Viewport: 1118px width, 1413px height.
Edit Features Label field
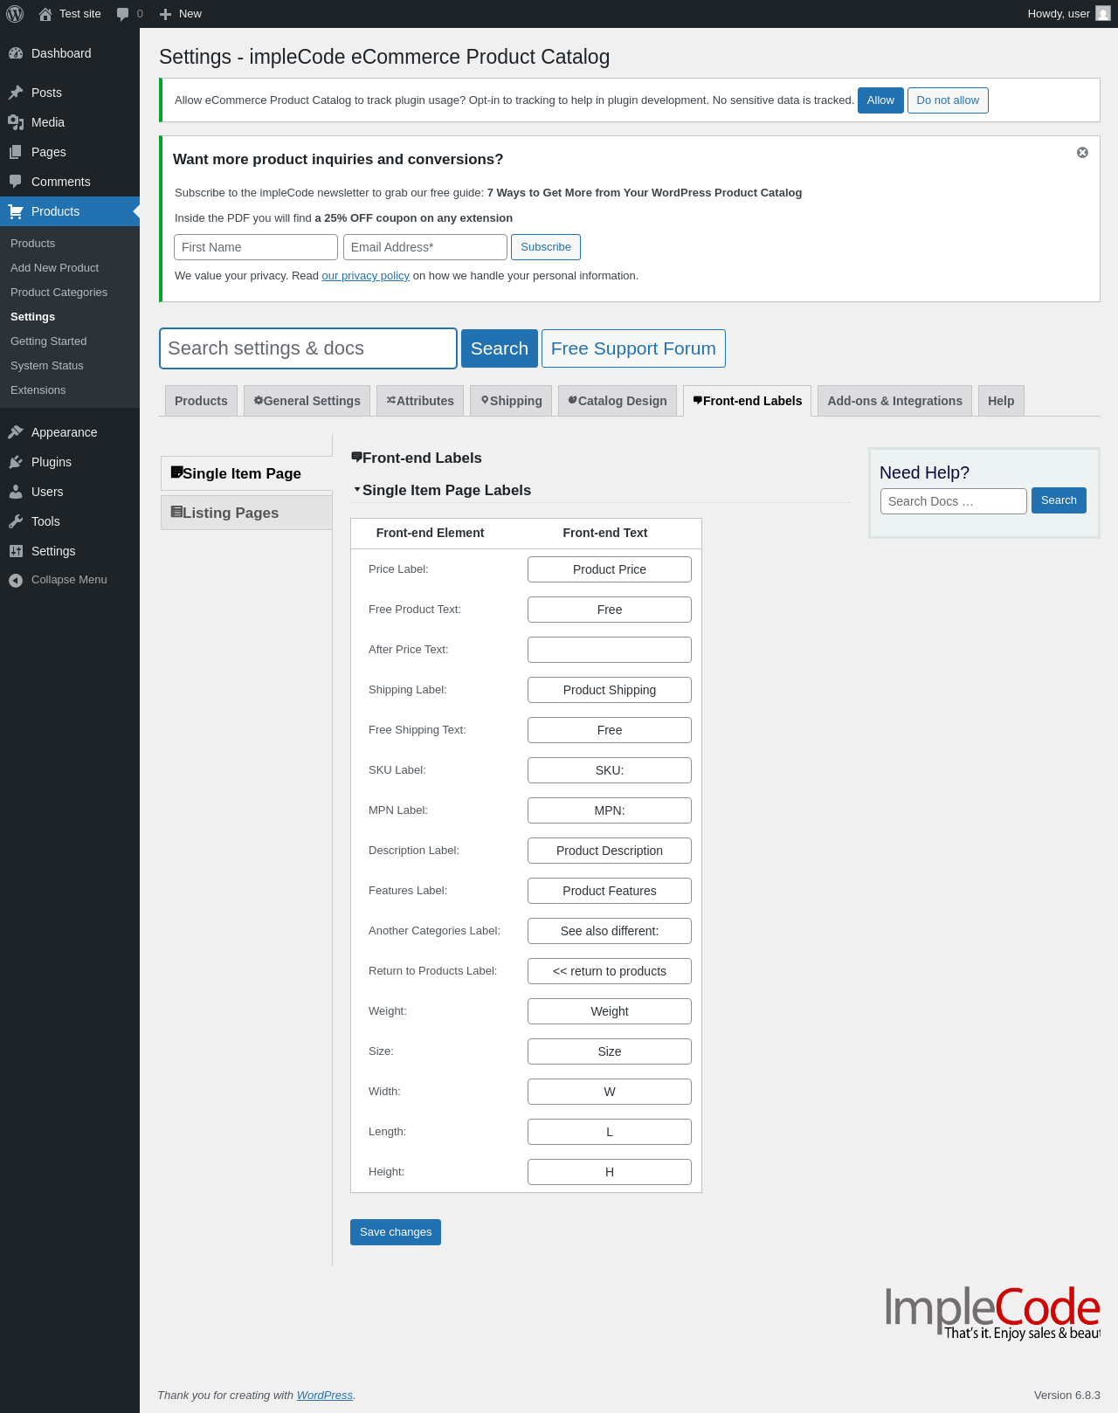coord(610,891)
